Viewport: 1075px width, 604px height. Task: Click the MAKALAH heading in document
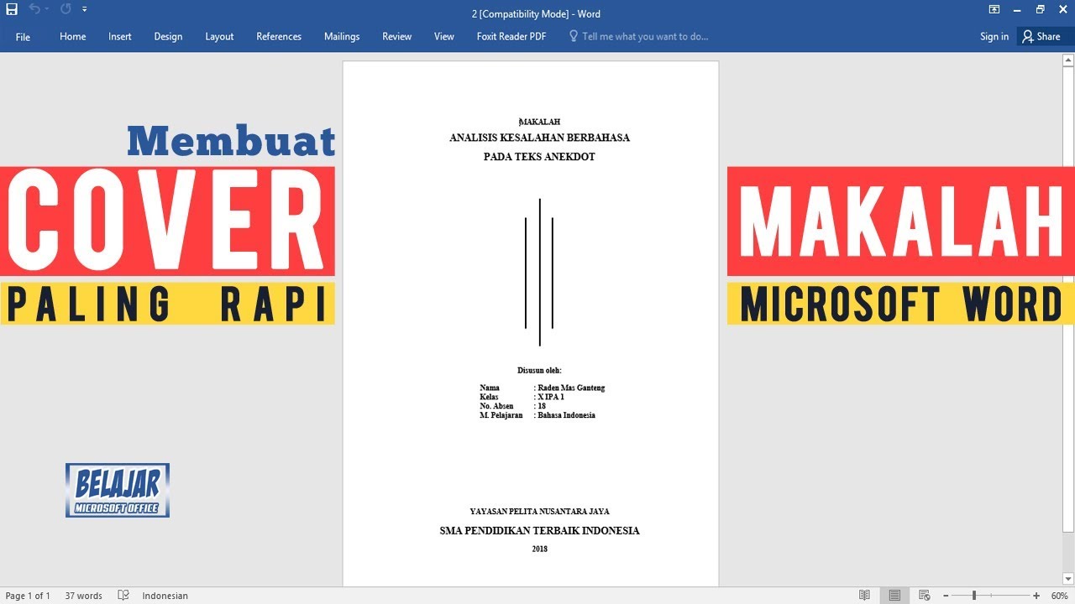coord(540,122)
